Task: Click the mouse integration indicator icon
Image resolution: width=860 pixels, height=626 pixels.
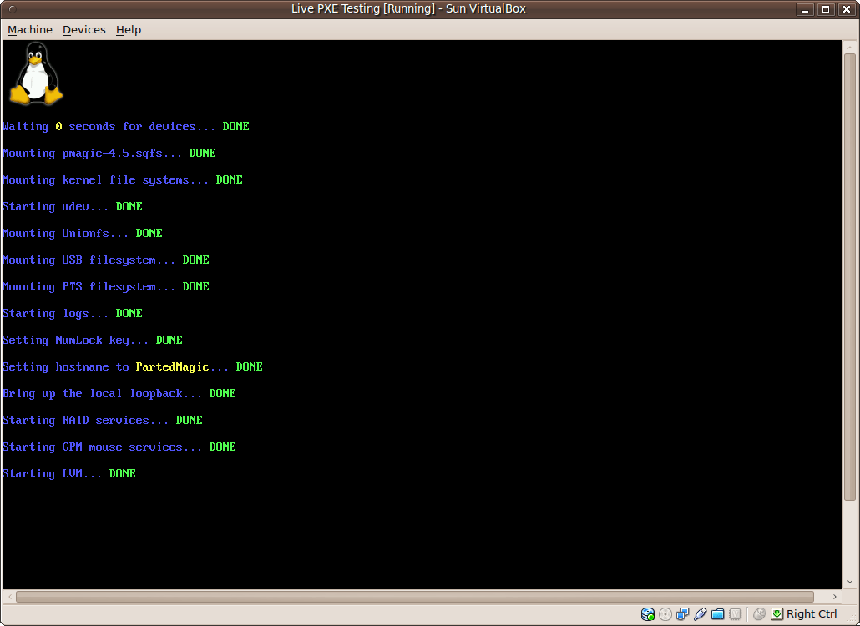Action: (759, 614)
